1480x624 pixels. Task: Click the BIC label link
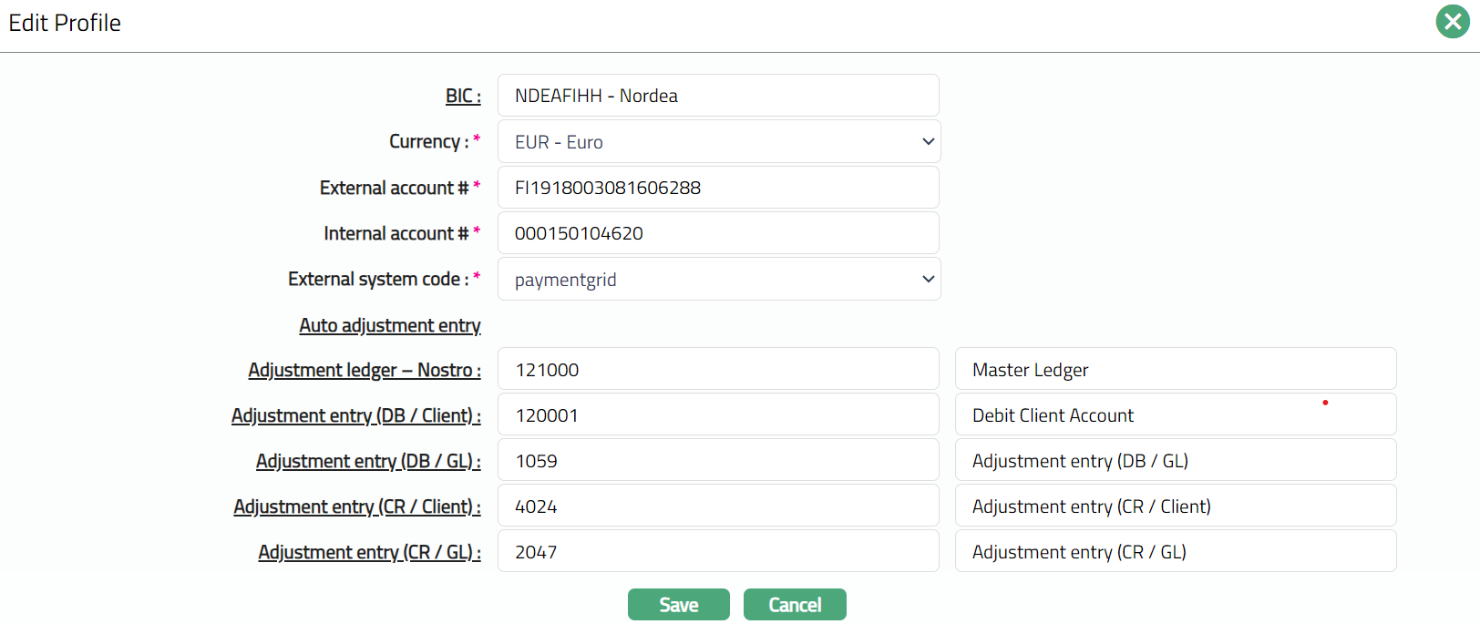pos(462,96)
